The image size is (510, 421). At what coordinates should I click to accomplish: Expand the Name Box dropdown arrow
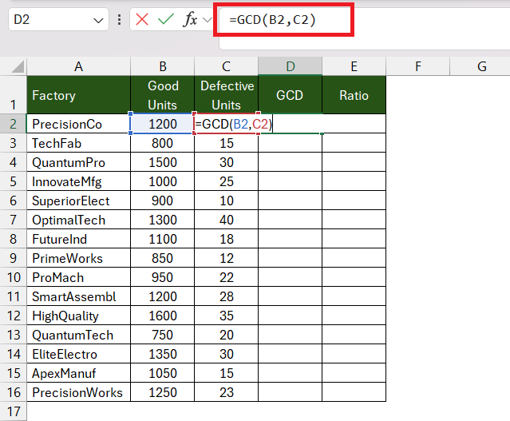point(98,21)
